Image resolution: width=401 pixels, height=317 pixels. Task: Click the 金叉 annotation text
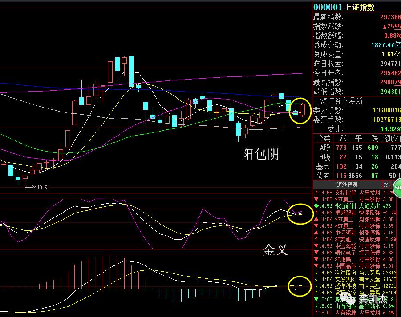point(276,251)
